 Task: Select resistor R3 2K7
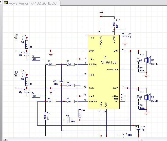(x=36, y=59)
